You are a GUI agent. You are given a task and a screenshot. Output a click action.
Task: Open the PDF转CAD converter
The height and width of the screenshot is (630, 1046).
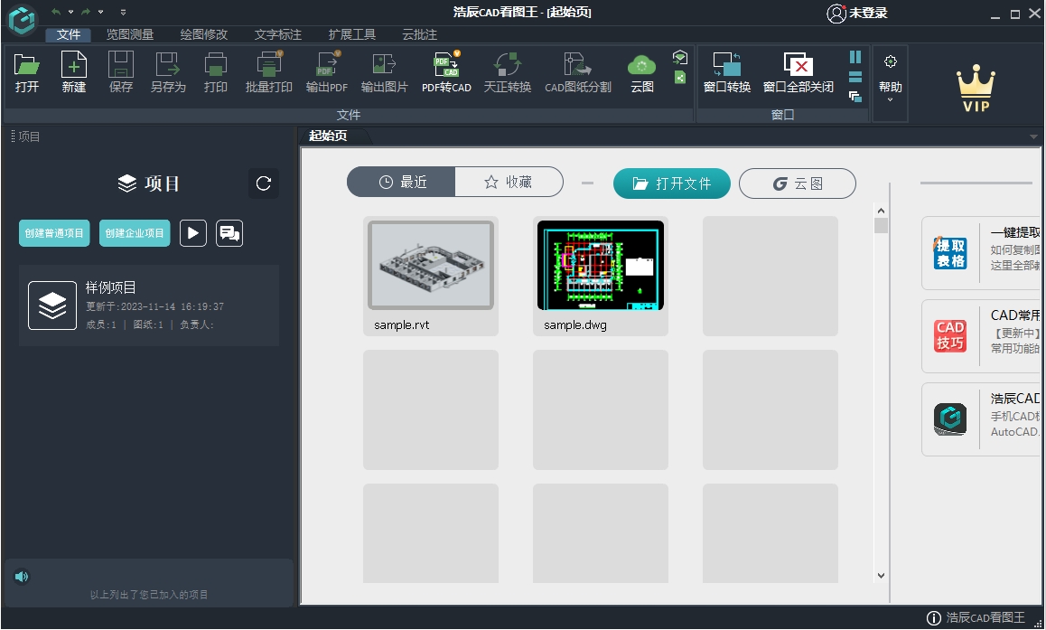point(445,72)
